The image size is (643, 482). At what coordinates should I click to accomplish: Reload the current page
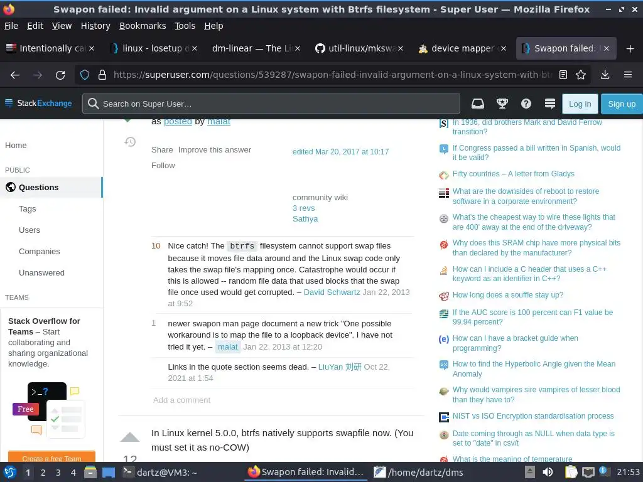pyautogui.click(x=60, y=75)
